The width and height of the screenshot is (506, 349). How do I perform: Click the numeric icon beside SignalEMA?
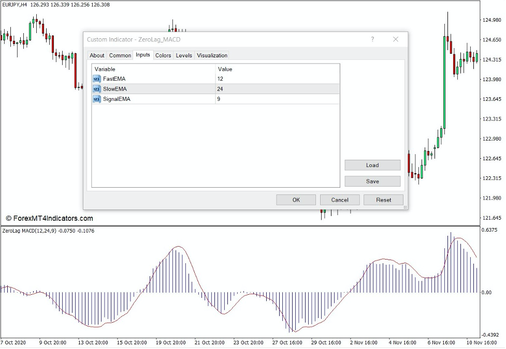[x=96, y=99]
